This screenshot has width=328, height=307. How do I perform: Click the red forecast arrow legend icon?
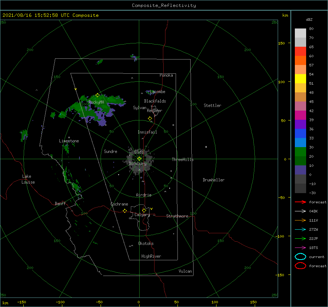coord(300,202)
